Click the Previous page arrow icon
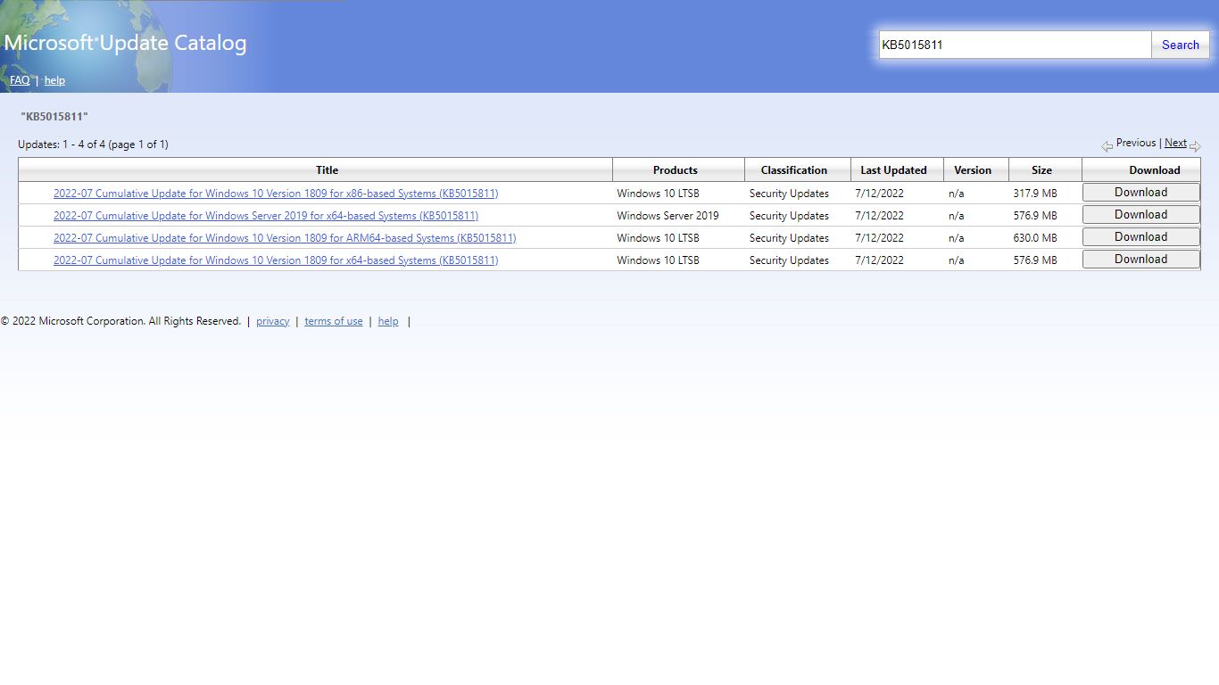Screen dimensions: 1219x685 (x=1107, y=146)
